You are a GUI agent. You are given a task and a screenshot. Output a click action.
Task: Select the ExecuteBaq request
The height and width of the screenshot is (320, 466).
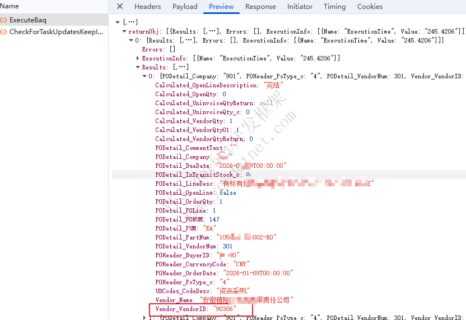click(54, 20)
